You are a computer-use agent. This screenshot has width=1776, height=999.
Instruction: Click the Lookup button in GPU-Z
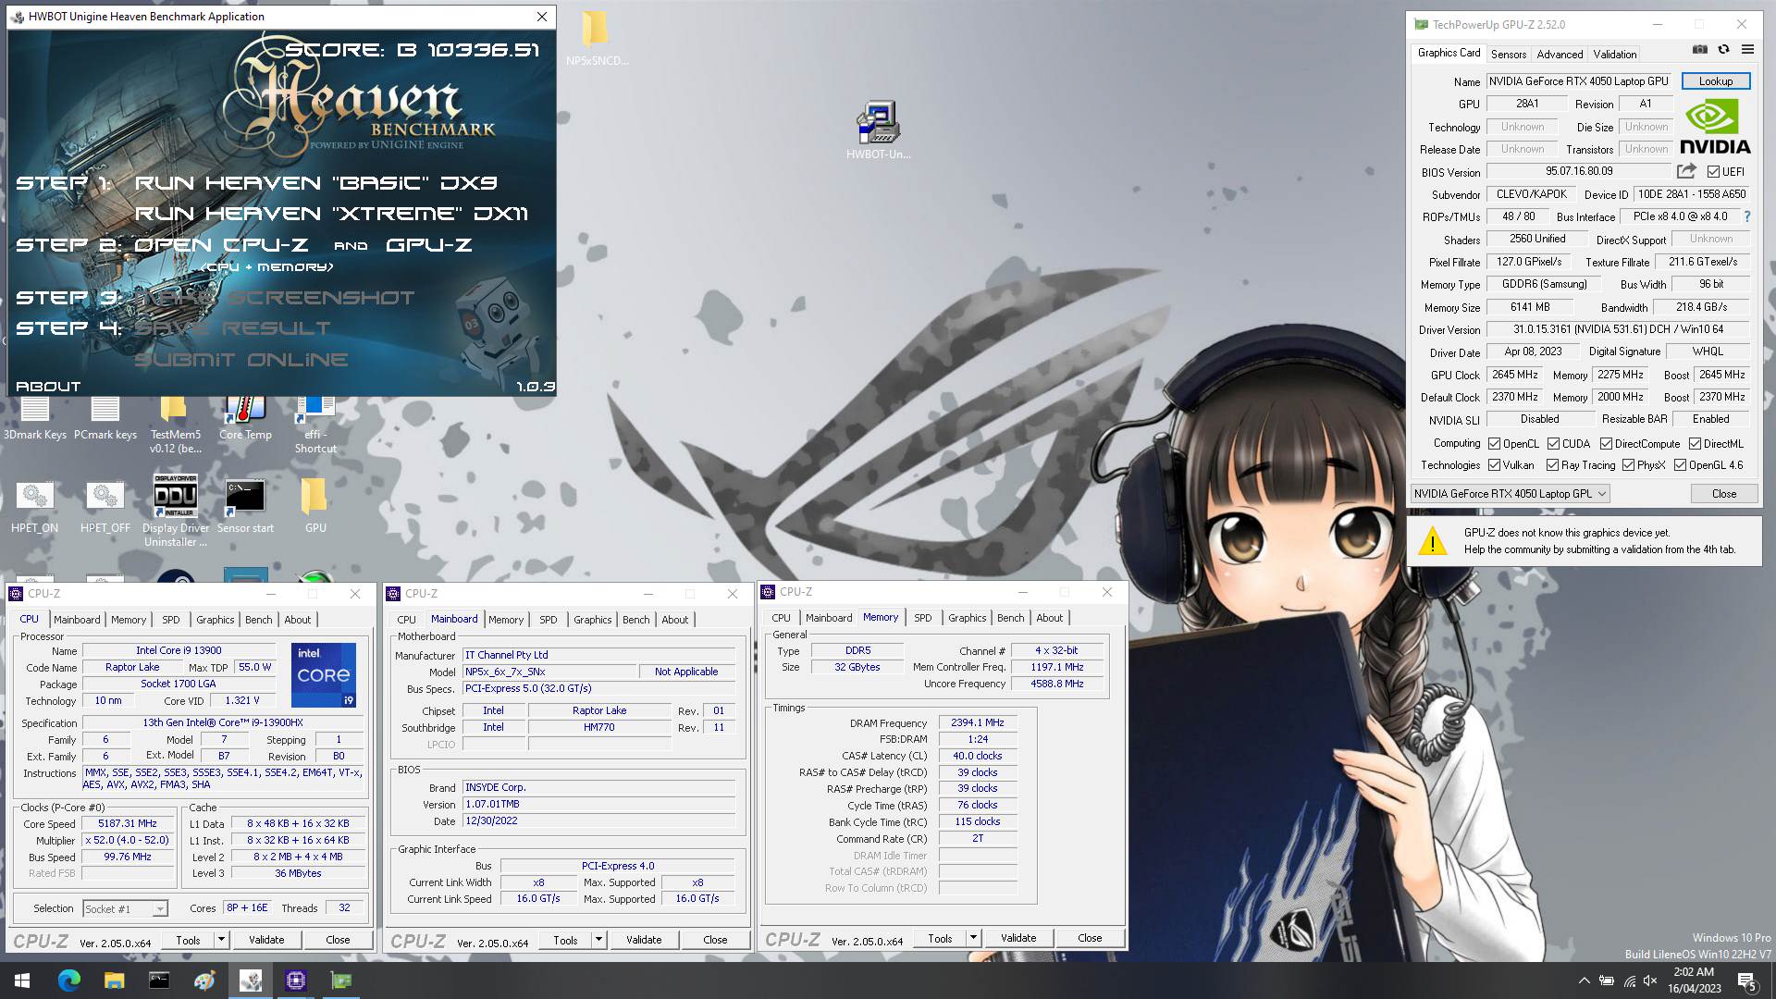point(1715,81)
